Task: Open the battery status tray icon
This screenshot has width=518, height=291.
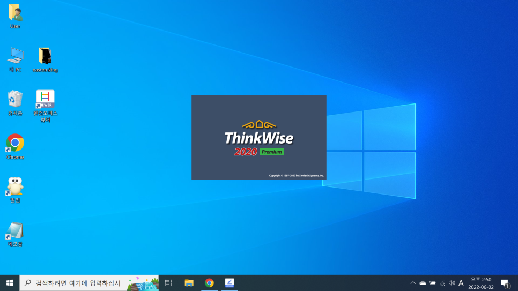Action: (432, 283)
